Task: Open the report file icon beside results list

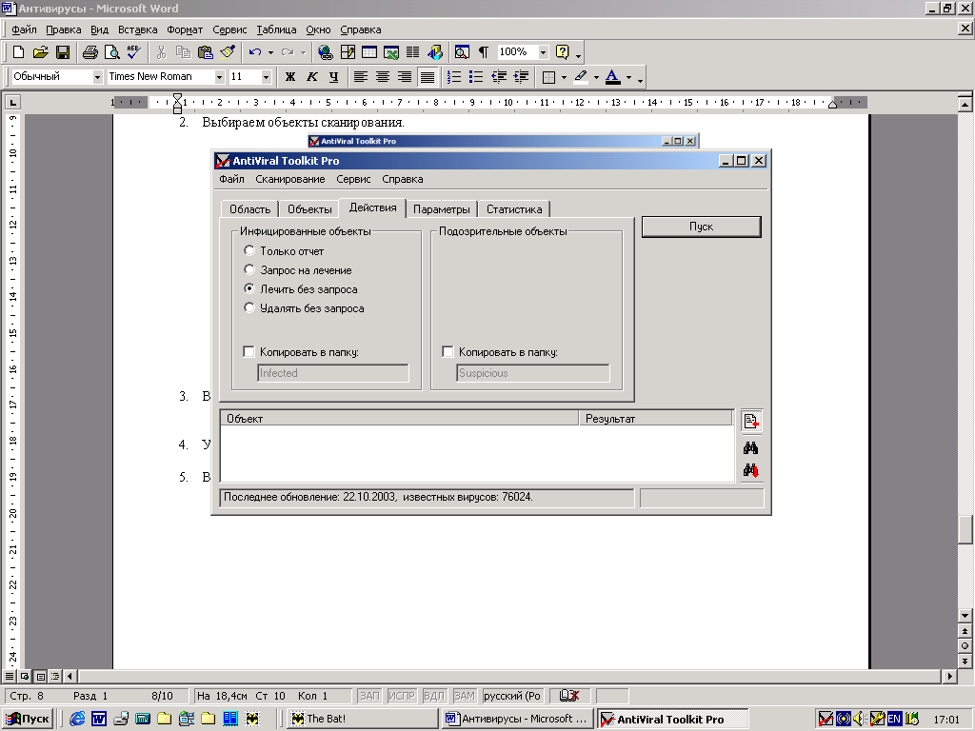Action: pyautogui.click(x=751, y=422)
